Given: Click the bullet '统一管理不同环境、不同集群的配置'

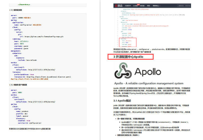Looking at the screenshot, I should pos(131,119).
